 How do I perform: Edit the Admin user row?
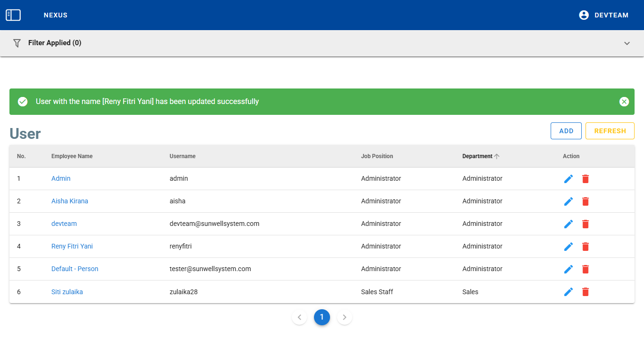click(569, 179)
